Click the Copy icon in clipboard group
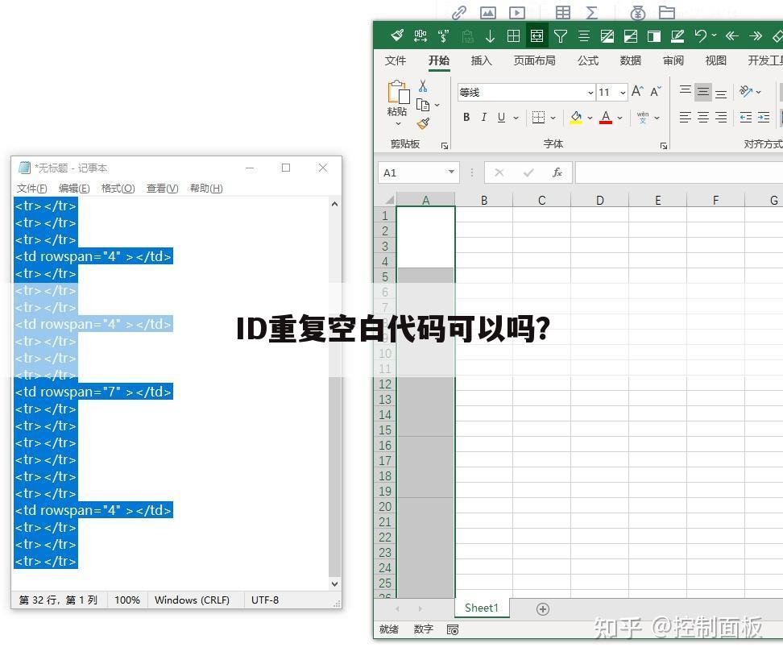The image size is (783, 660). 423,105
